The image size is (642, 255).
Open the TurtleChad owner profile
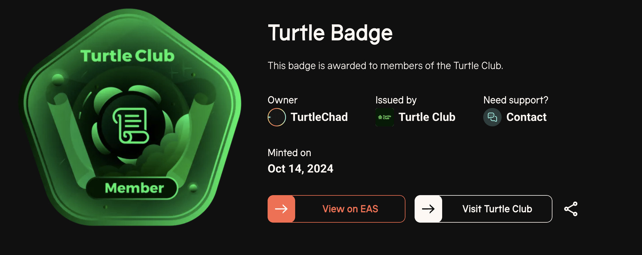pos(319,117)
